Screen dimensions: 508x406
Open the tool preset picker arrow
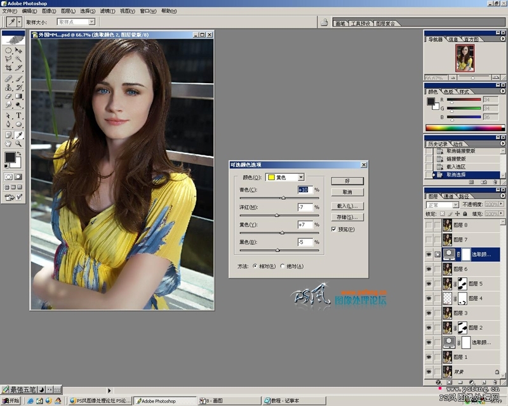(x=20, y=22)
